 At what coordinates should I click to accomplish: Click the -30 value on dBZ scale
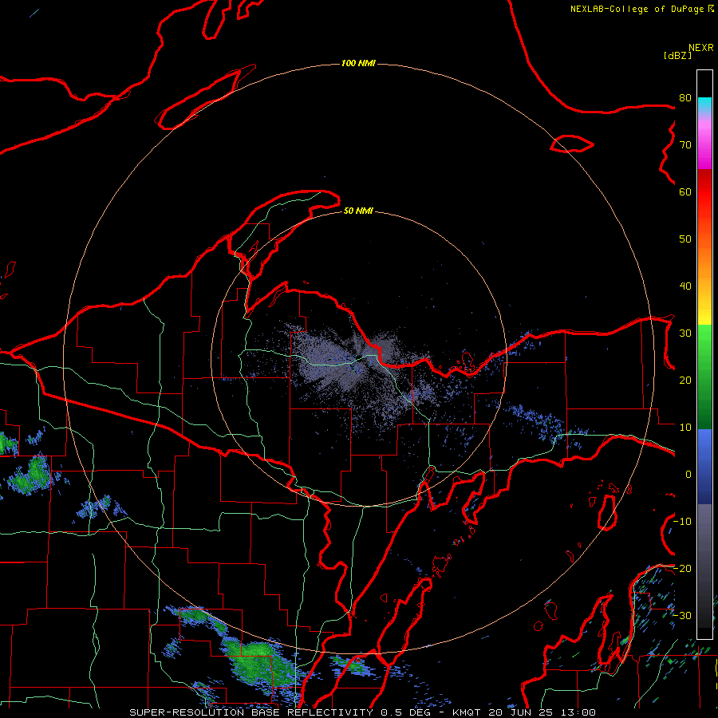click(683, 616)
